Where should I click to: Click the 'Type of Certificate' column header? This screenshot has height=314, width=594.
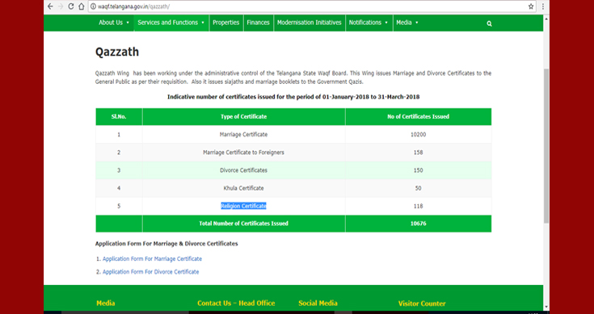tap(243, 116)
